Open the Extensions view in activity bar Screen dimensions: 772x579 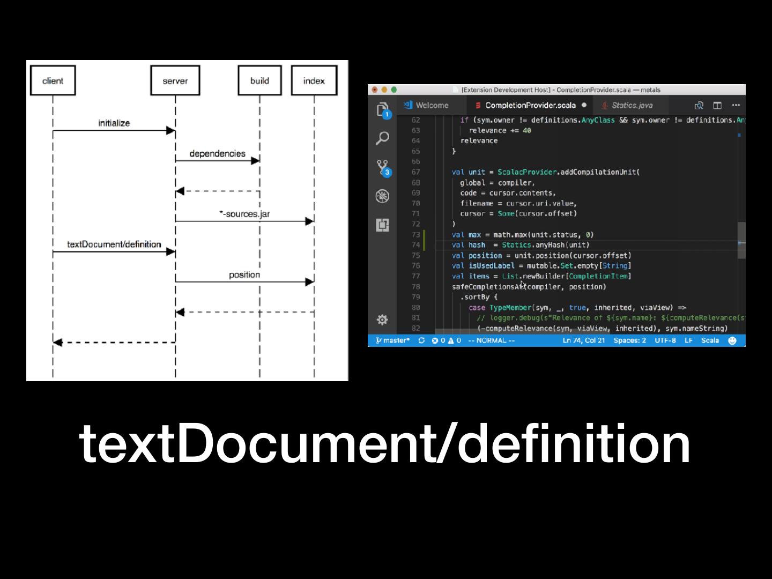[x=382, y=225]
